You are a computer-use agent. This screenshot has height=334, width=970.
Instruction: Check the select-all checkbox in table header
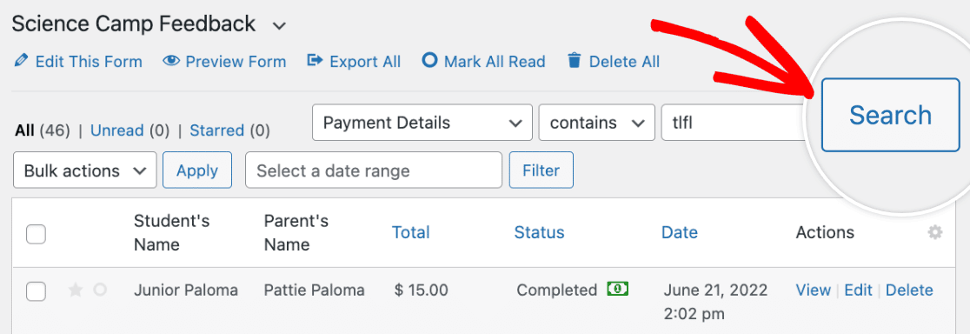point(36,234)
